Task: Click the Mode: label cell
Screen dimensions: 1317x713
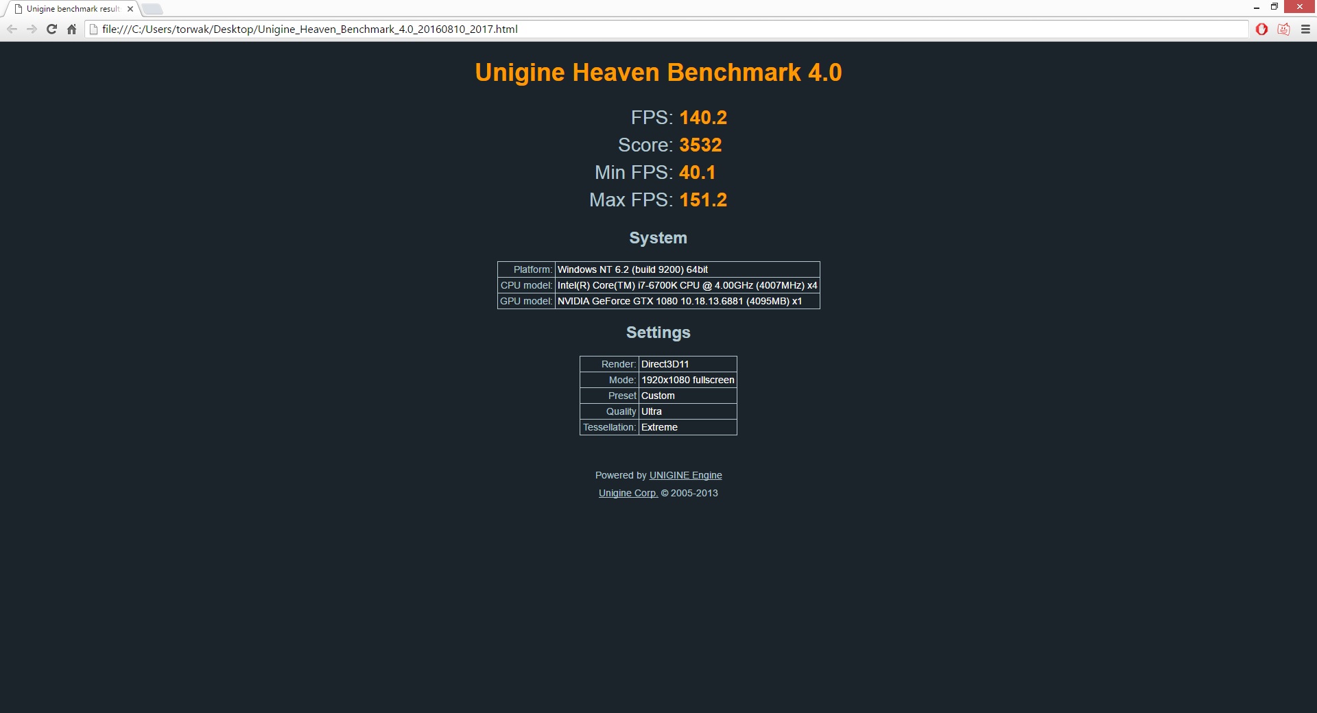Action: click(x=609, y=380)
